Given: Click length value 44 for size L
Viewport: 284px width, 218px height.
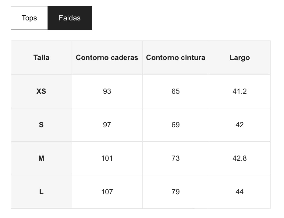Looking at the screenshot, I should [240, 192].
